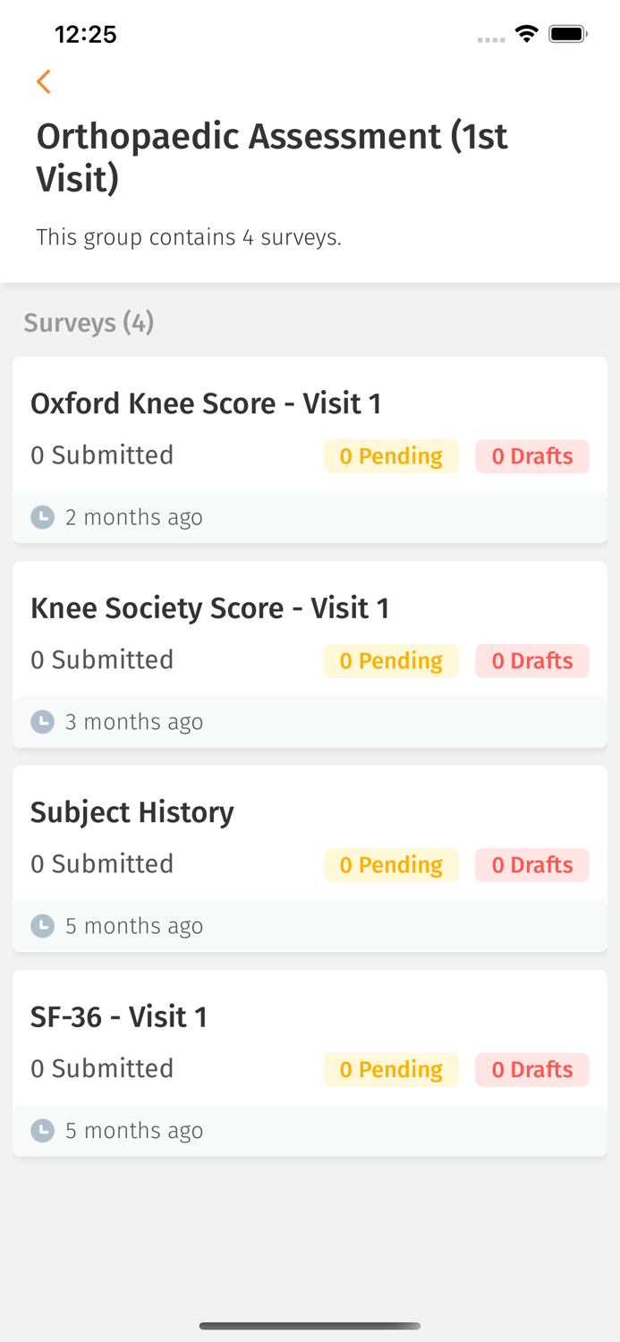Tap 0 Pending badge on Subject History

[391, 865]
